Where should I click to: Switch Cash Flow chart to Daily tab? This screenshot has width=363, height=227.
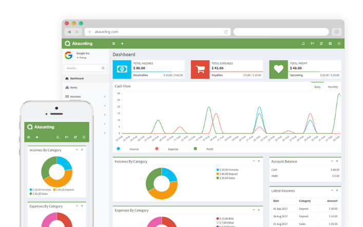coord(317,87)
